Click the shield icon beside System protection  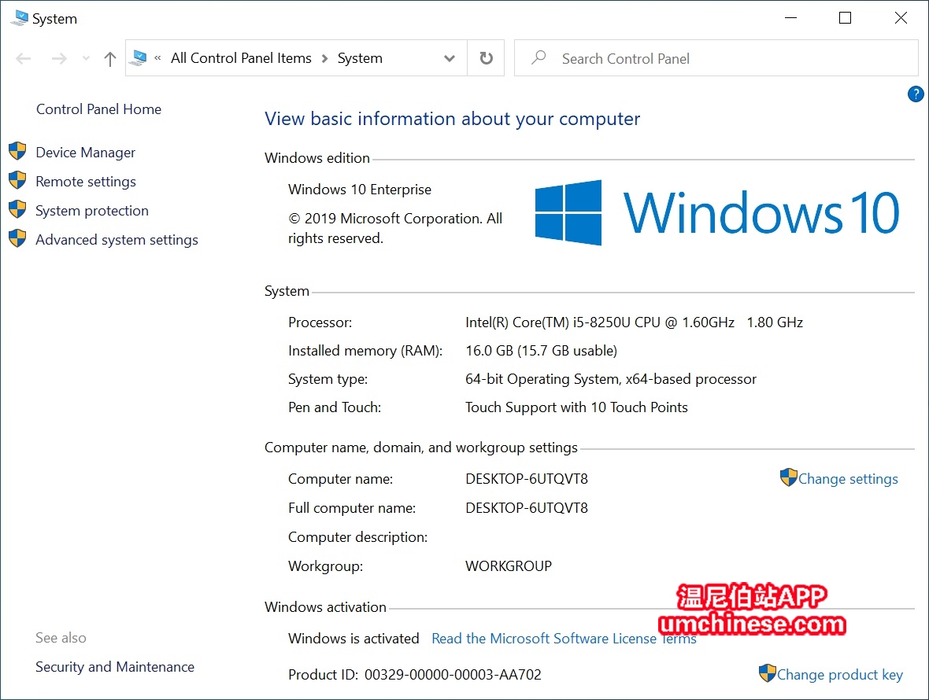point(18,209)
